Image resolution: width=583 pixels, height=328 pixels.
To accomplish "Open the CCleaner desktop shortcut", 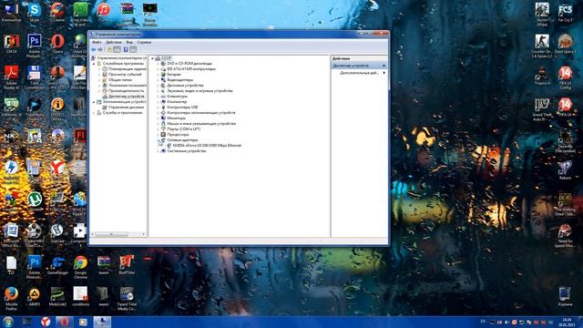I will [x=57, y=12].
